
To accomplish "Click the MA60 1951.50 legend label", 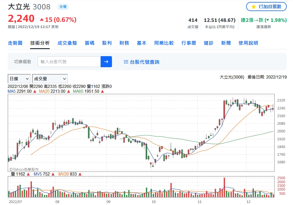I will [x=88, y=91].
